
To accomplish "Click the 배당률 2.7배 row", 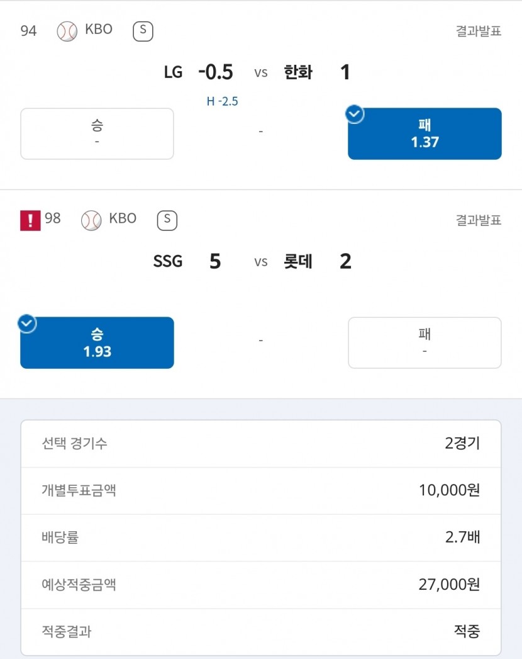I will pos(261,538).
